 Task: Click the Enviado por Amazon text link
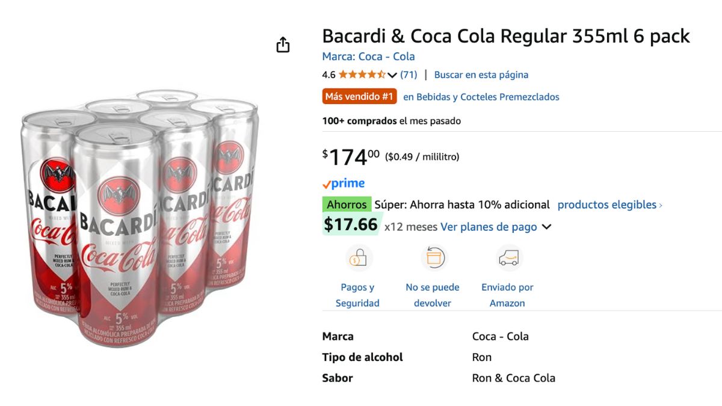[507, 295]
